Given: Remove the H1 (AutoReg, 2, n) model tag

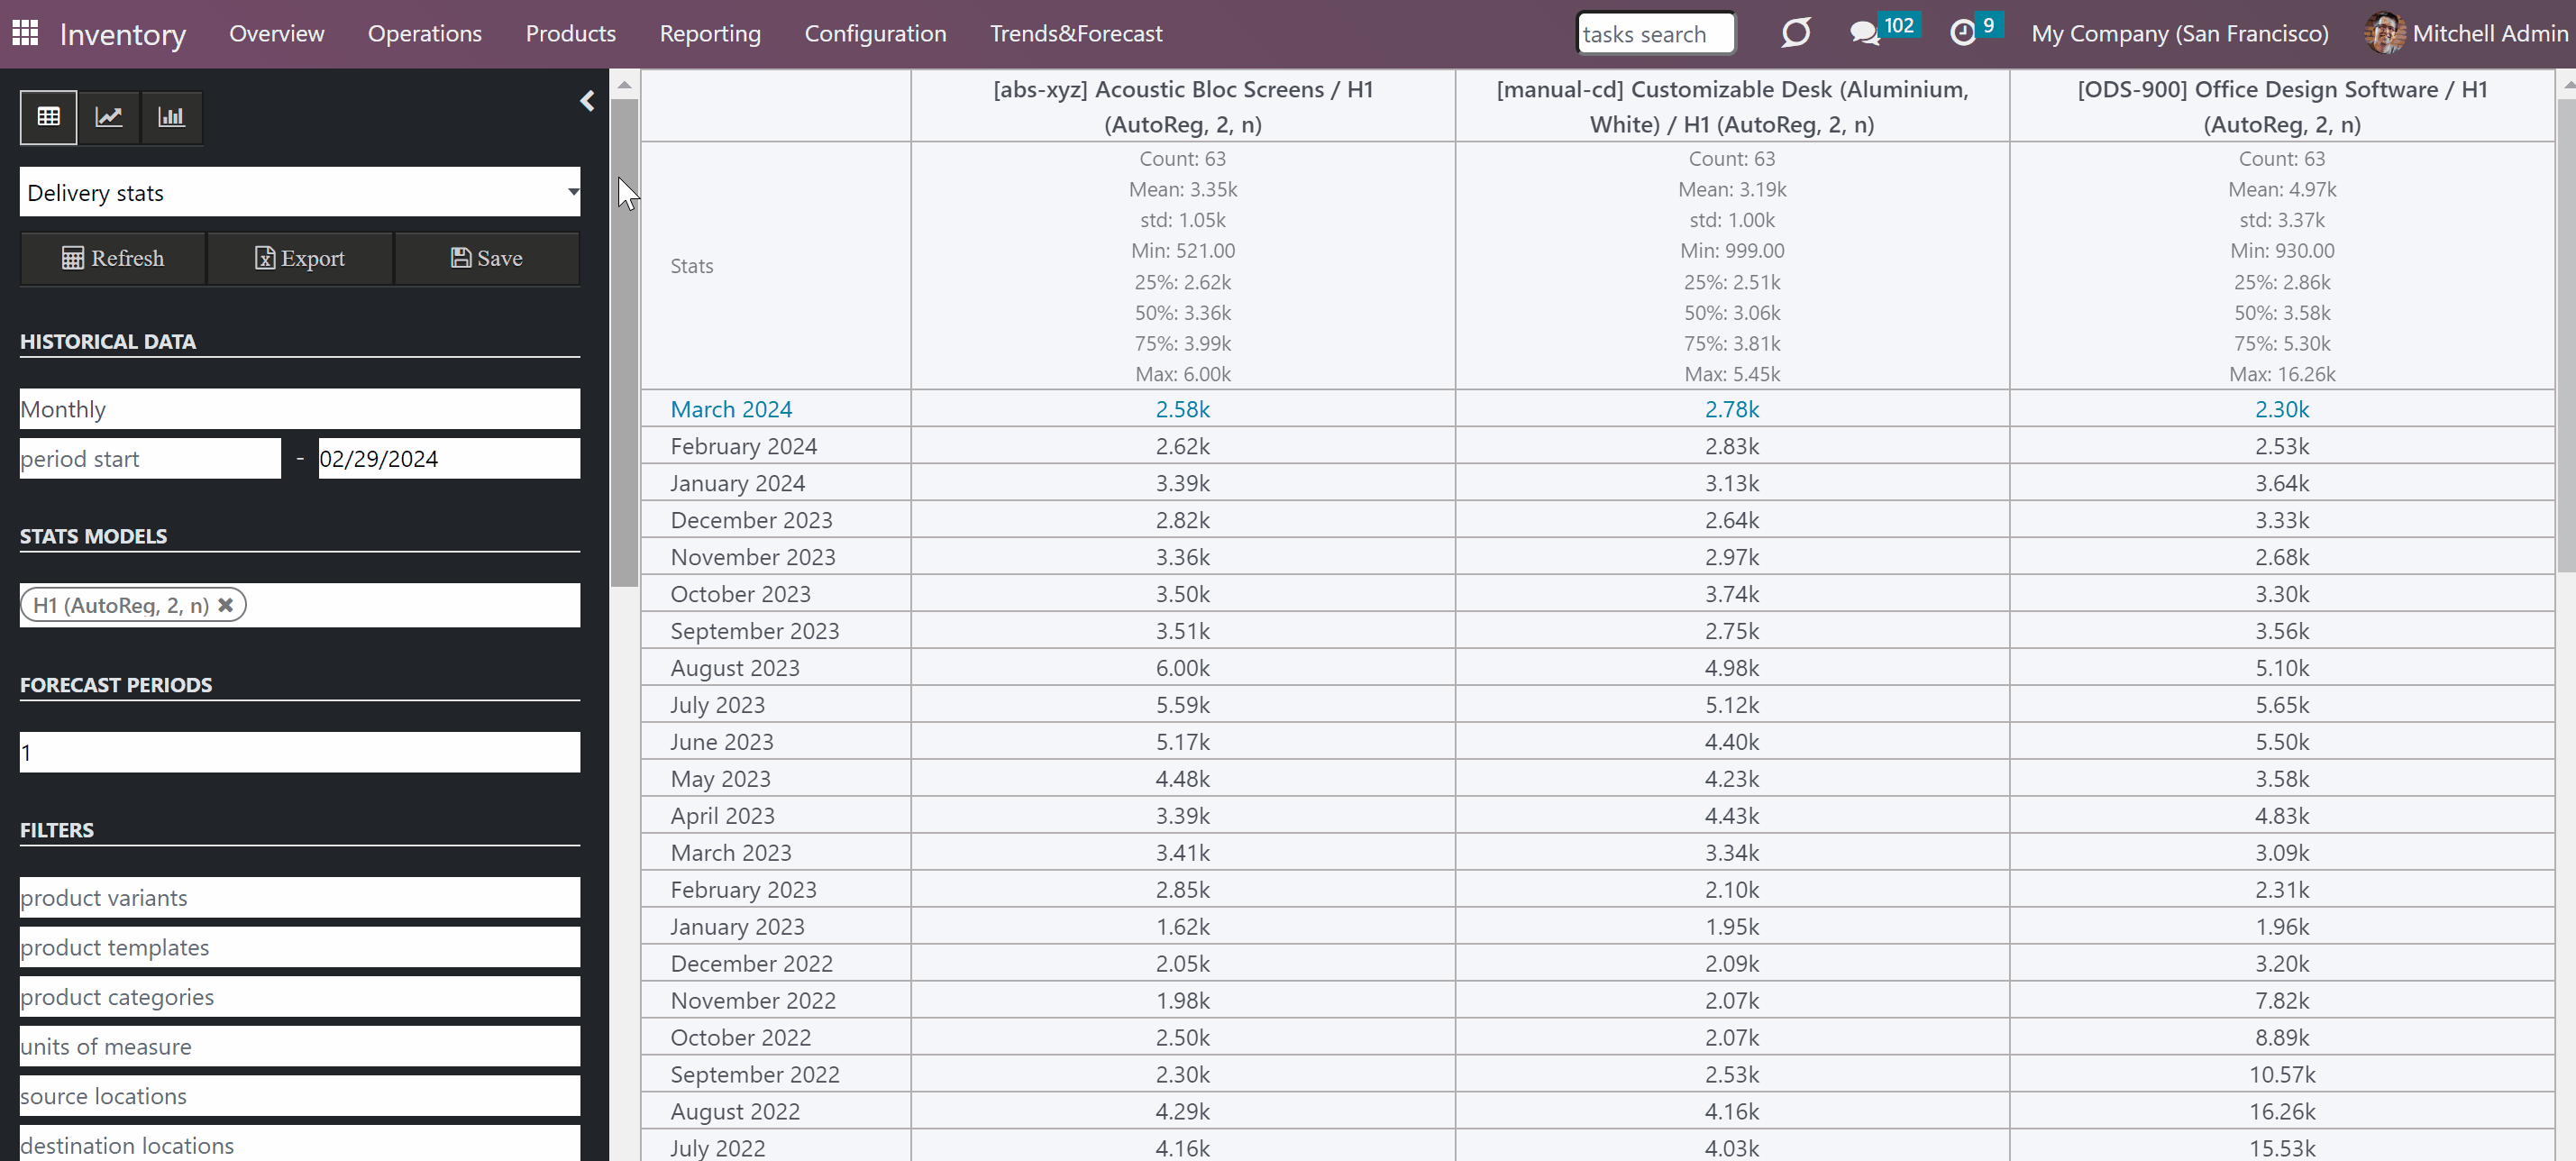Looking at the screenshot, I should [x=226, y=605].
